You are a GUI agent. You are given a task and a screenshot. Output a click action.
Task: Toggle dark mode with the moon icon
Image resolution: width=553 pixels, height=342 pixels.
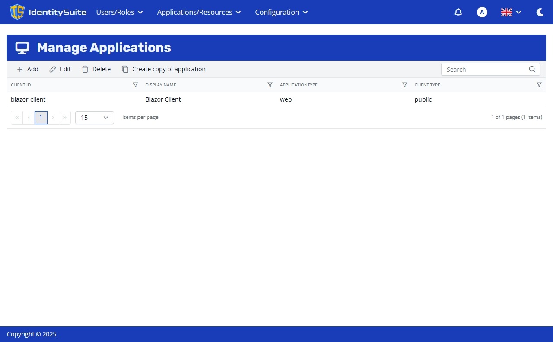540,12
